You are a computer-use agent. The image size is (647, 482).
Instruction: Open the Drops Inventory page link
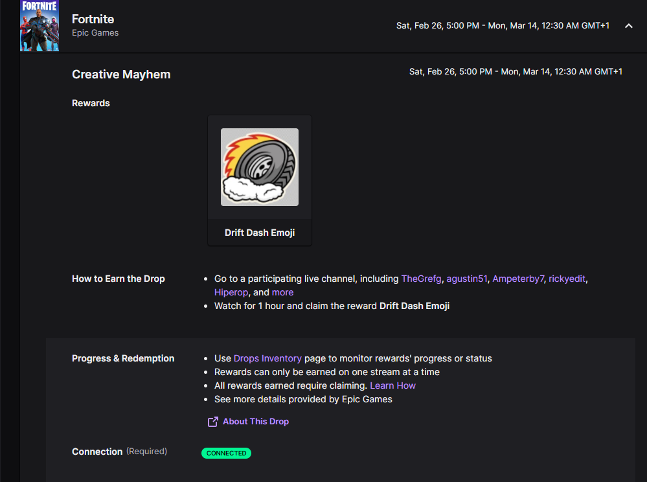tap(267, 358)
